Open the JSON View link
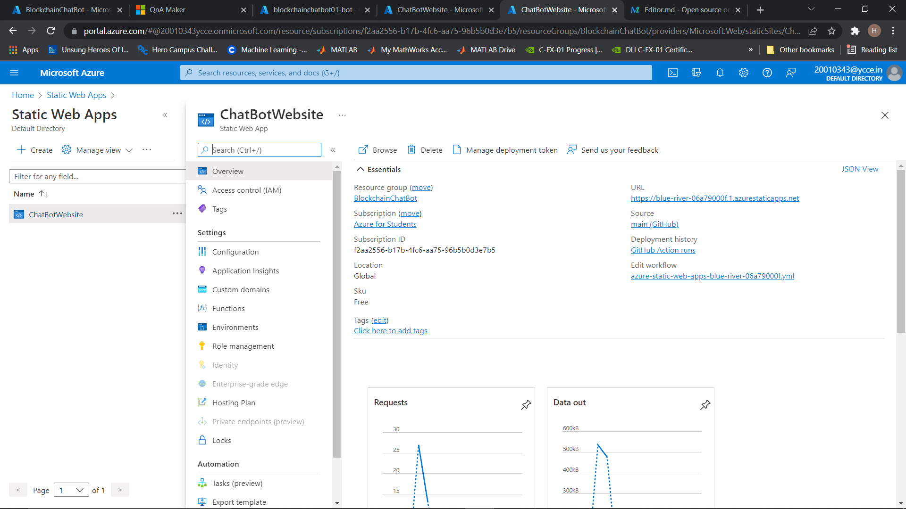The width and height of the screenshot is (906, 509). (x=860, y=169)
